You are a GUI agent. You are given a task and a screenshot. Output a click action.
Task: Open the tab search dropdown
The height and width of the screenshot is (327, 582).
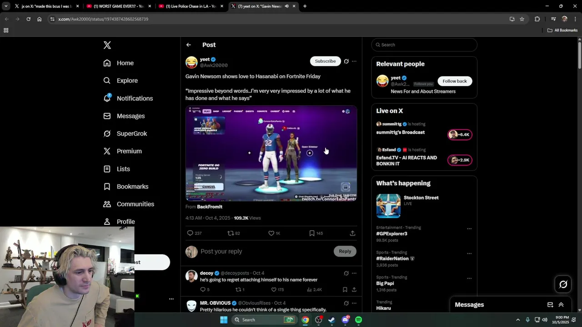(x=6, y=6)
